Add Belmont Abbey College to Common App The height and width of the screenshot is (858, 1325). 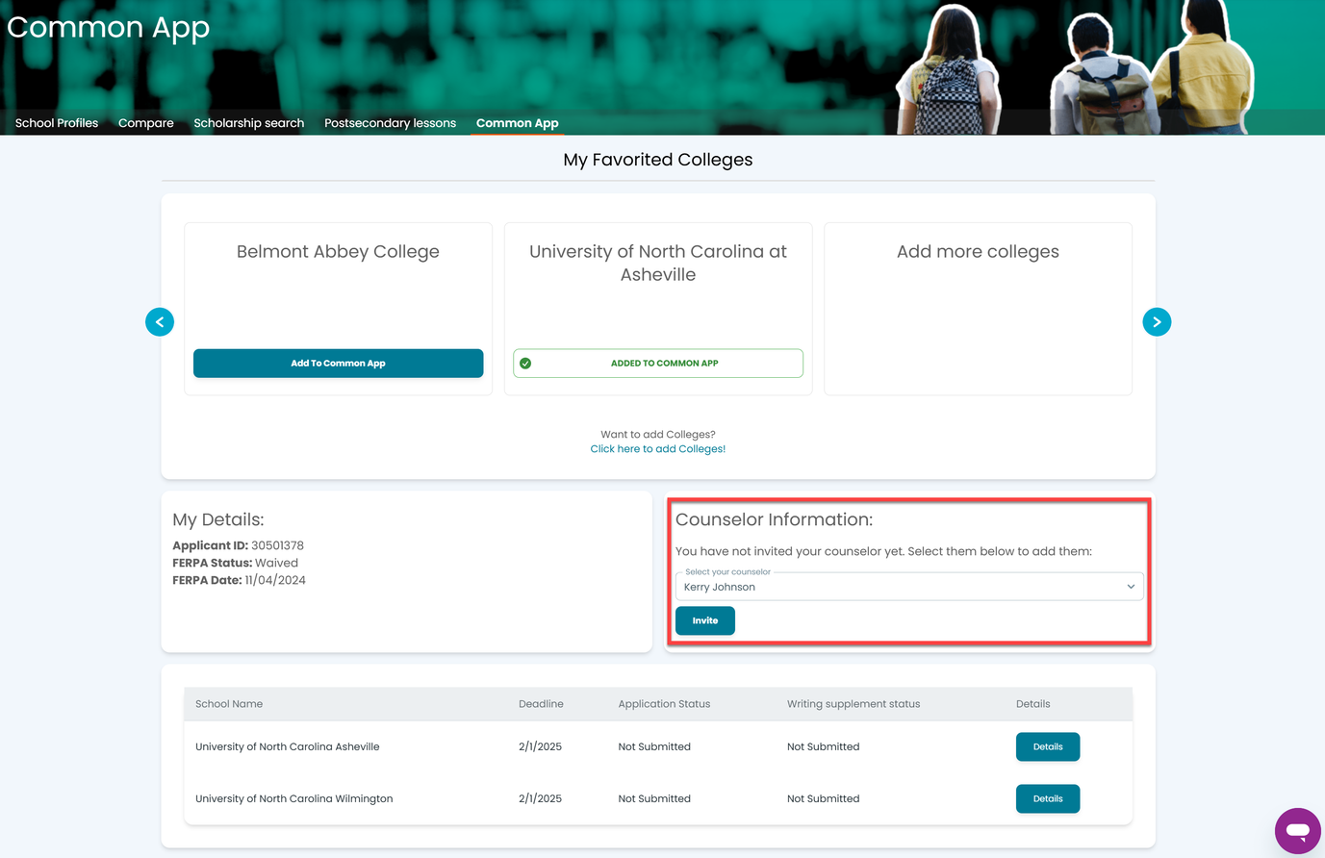(338, 364)
